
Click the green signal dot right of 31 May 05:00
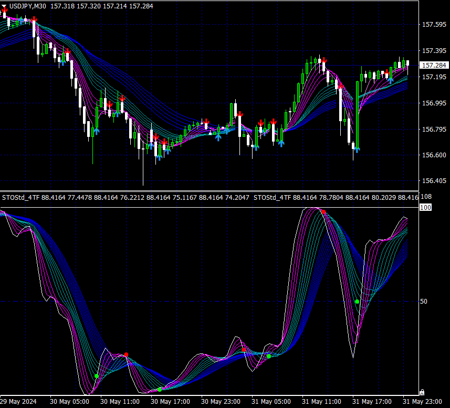[x=269, y=357]
